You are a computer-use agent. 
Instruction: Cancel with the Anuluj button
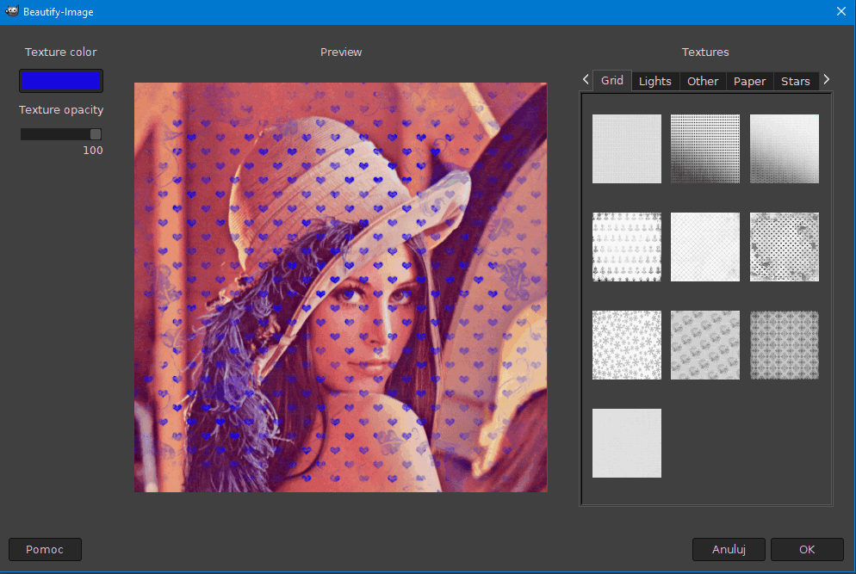click(729, 549)
